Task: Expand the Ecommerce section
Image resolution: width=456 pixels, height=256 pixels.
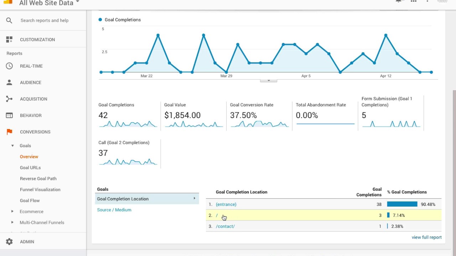Action: coord(12,212)
